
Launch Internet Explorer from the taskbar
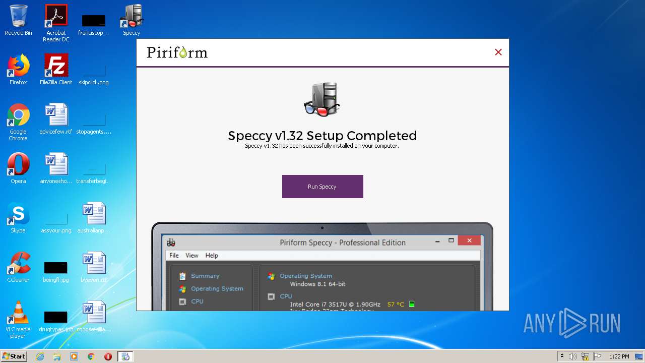pyautogui.click(x=40, y=356)
